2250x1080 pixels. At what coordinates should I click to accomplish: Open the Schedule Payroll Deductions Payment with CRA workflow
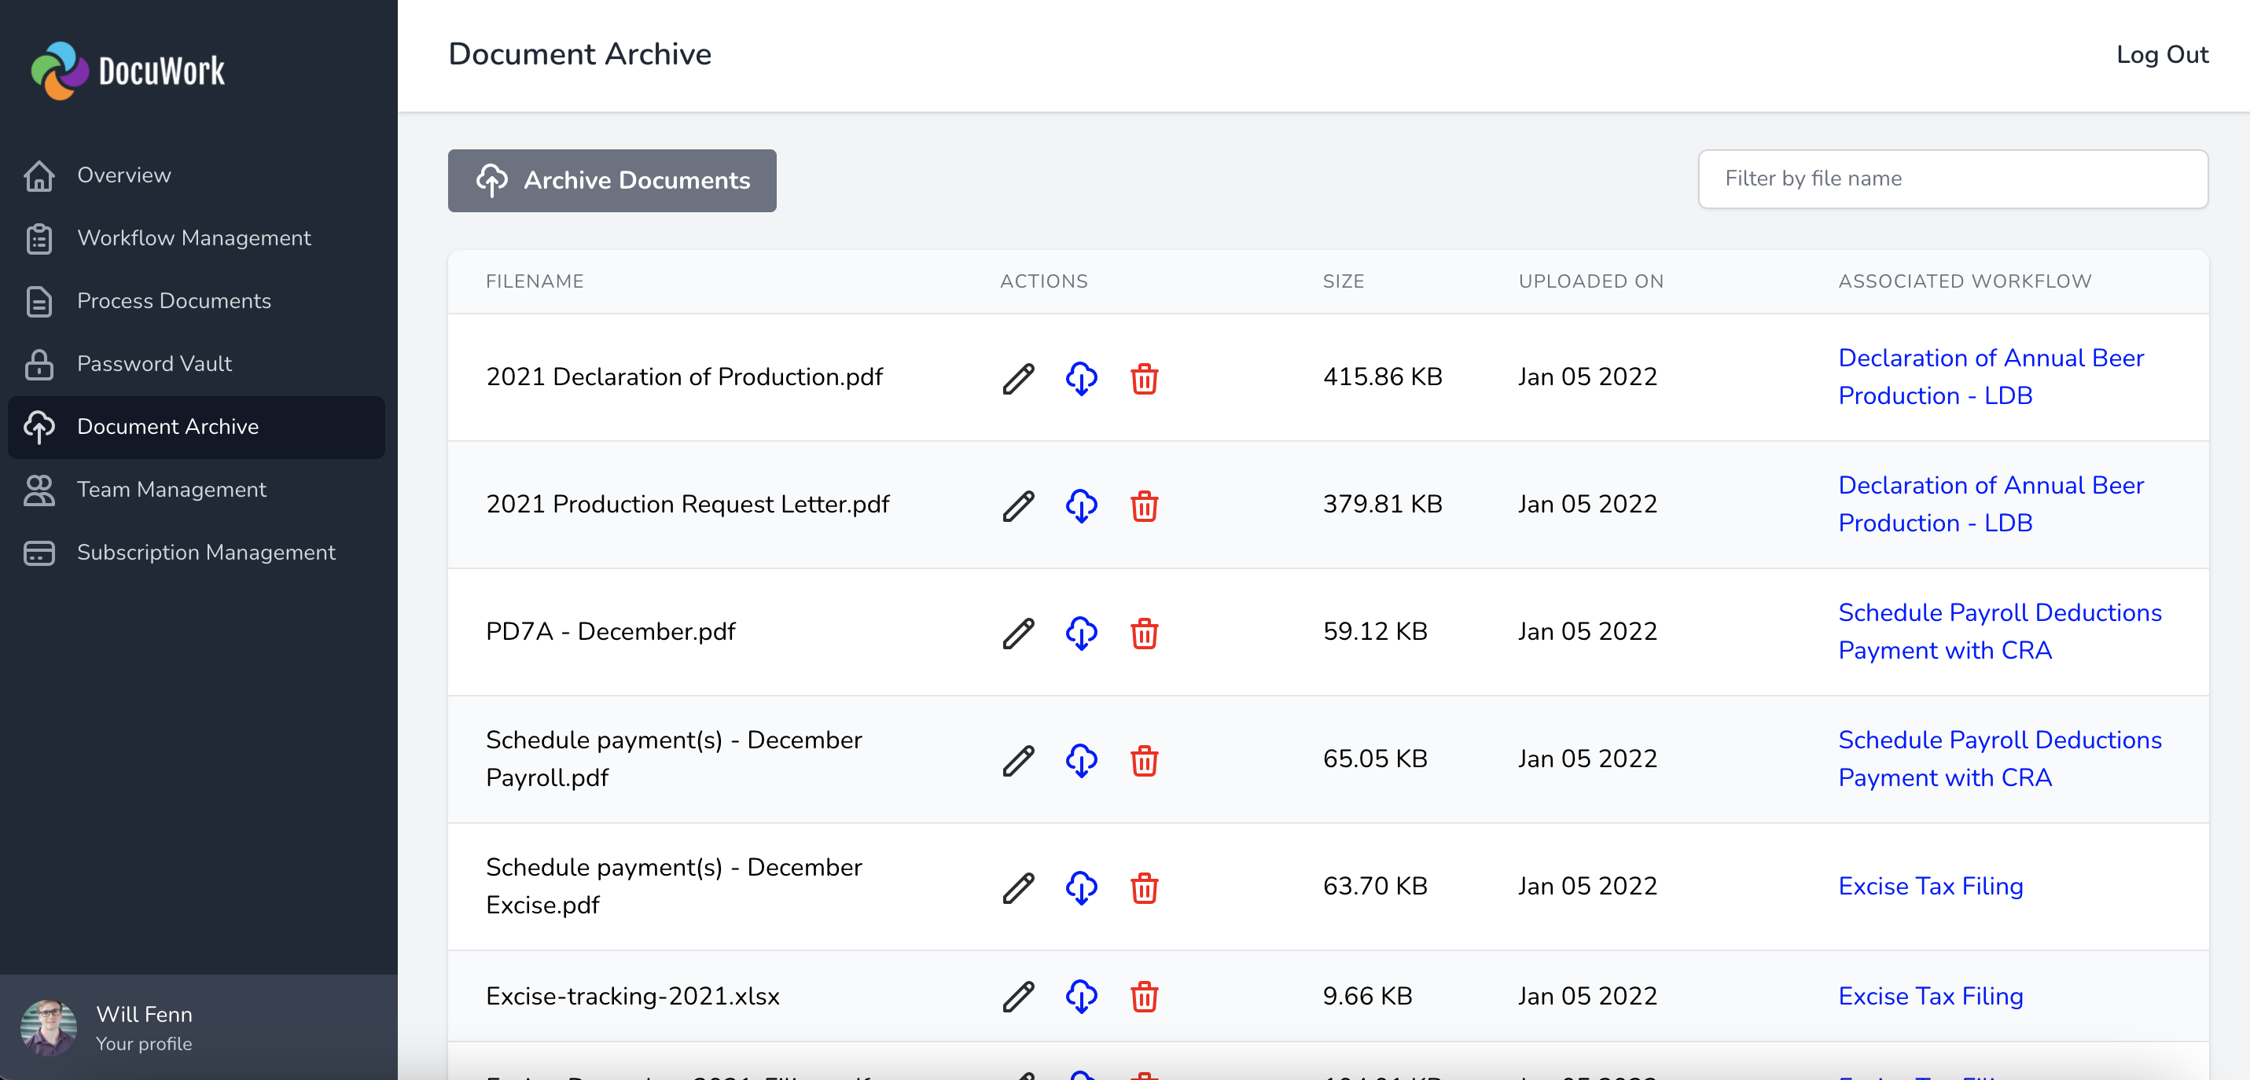[x=2000, y=631]
